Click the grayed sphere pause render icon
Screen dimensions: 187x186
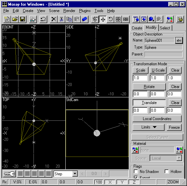tap(159, 19)
